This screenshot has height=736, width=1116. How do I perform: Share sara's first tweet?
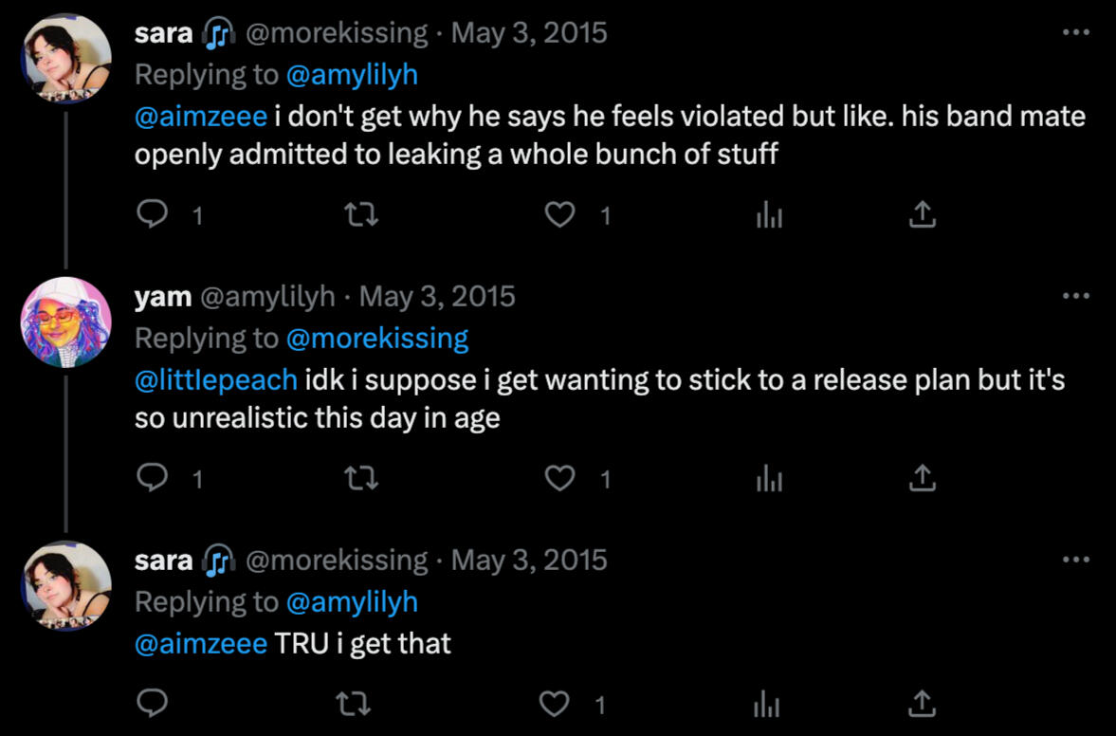(922, 216)
